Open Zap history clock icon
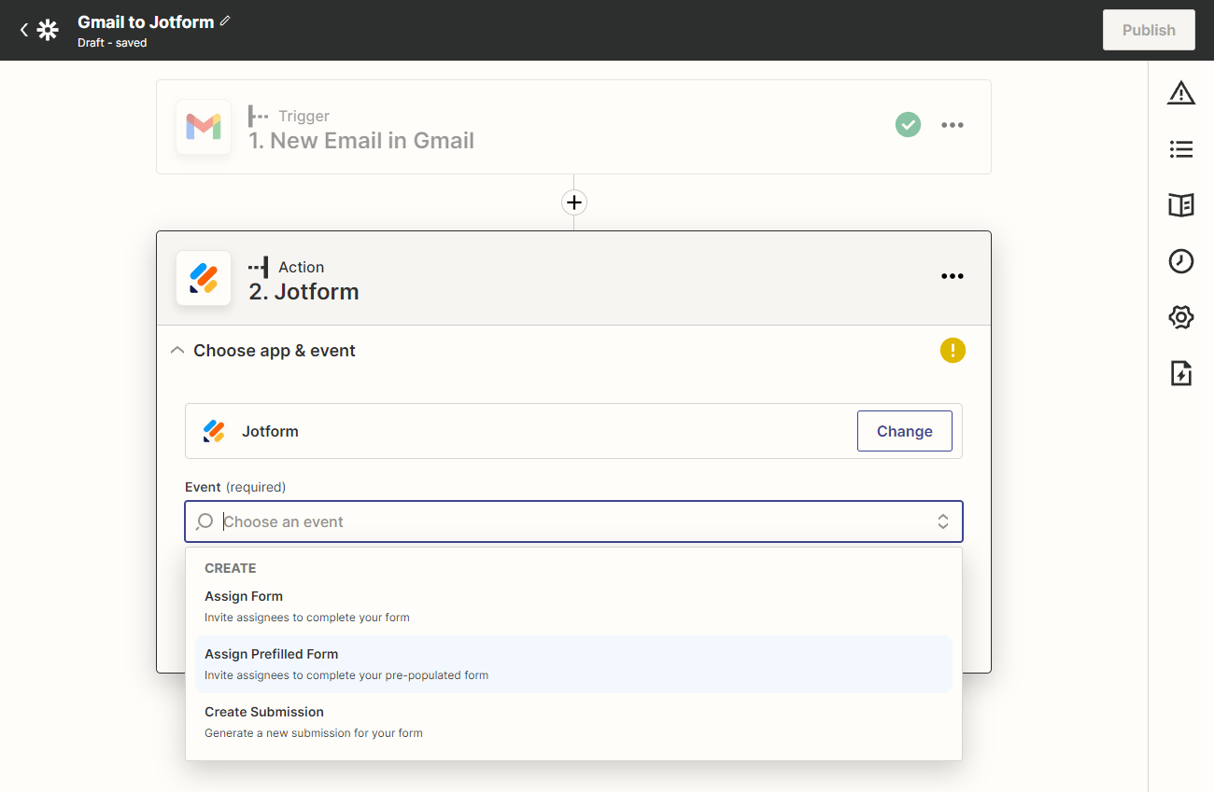The width and height of the screenshot is (1214, 792). 1180,261
